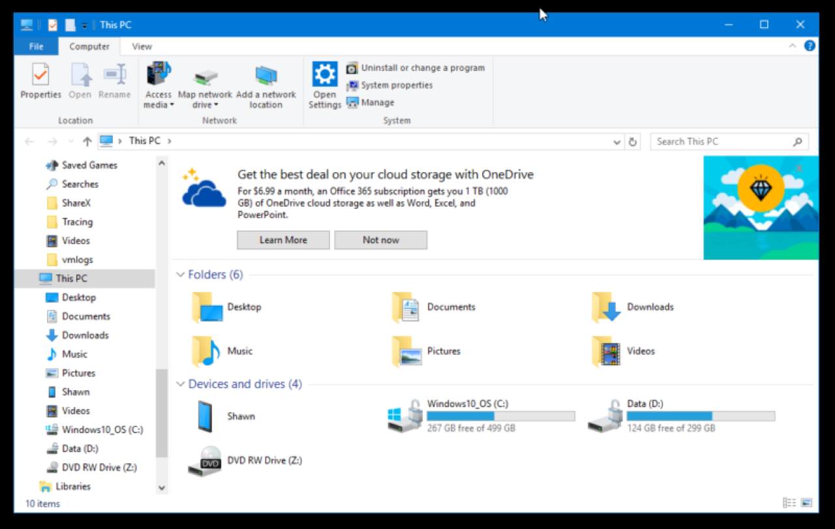Open the Downloads folder icon in main pane
This screenshot has height=529, width=835.
click(606, 307)
